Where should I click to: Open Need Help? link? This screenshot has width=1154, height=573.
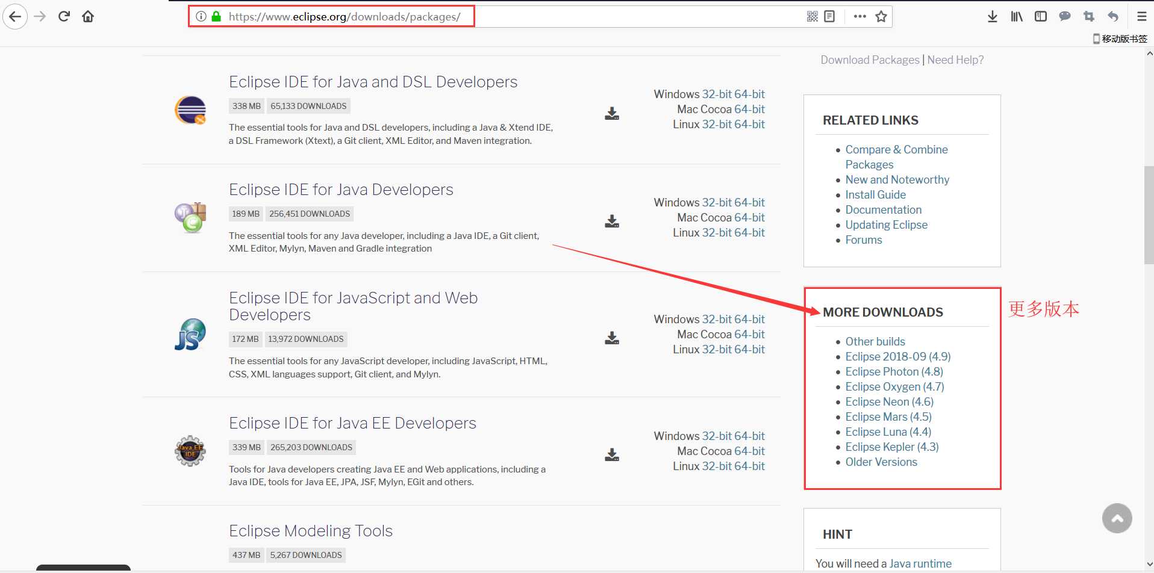click(955, 60)
